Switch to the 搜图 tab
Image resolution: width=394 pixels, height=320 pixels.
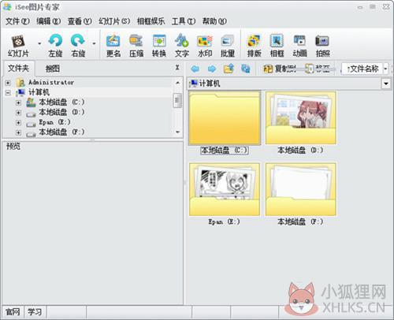click(x=53, y=69)
